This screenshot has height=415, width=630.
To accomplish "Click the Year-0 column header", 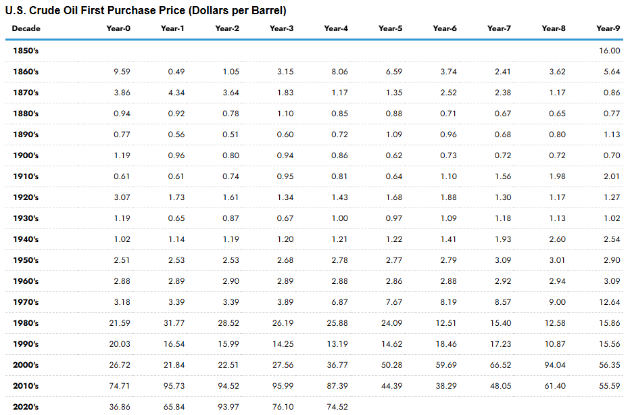I will (118, 28).
